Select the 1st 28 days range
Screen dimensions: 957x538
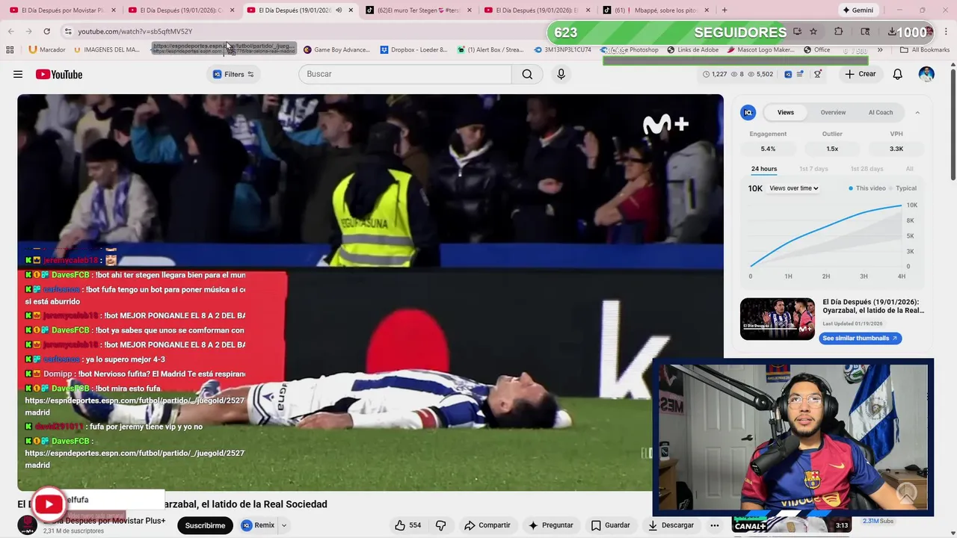tap(867, 169)
